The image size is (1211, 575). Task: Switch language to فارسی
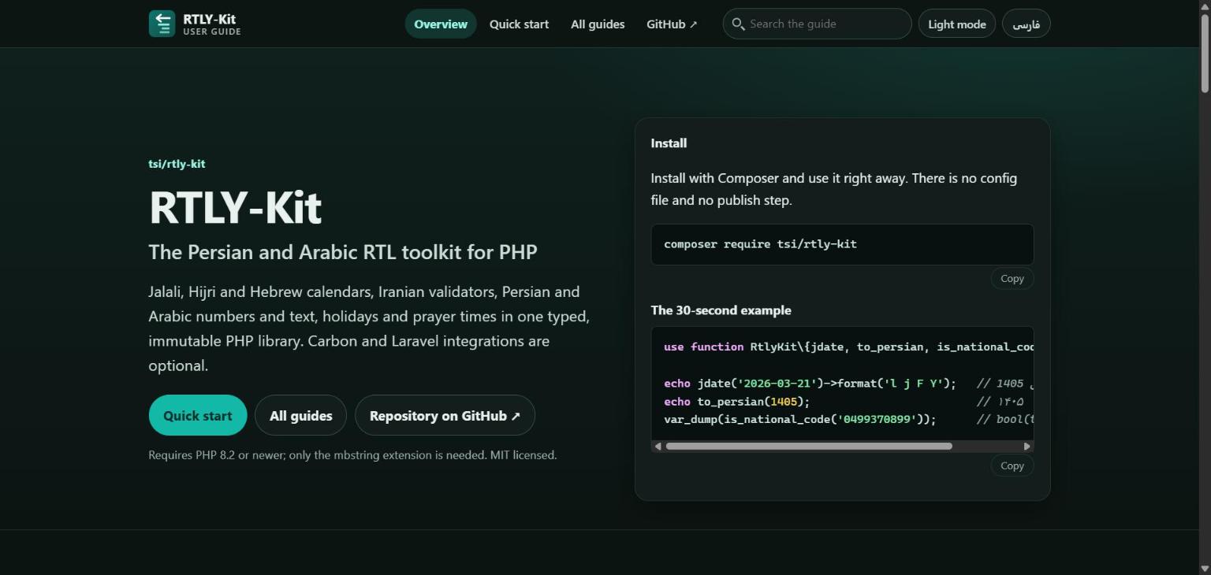click(1026, 24)
